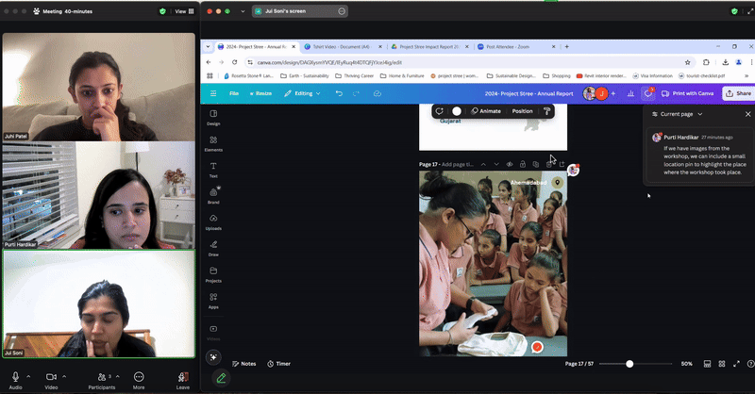Open the Notes panel in Canva
Viewport: 755px width, 394px height.
[x=244, y=364]
